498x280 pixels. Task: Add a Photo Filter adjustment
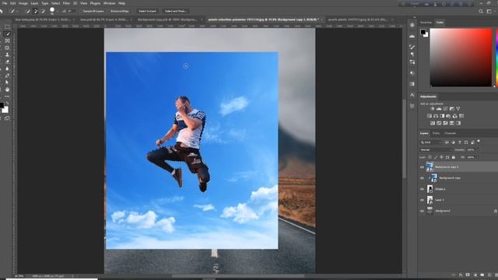[448, 116]
